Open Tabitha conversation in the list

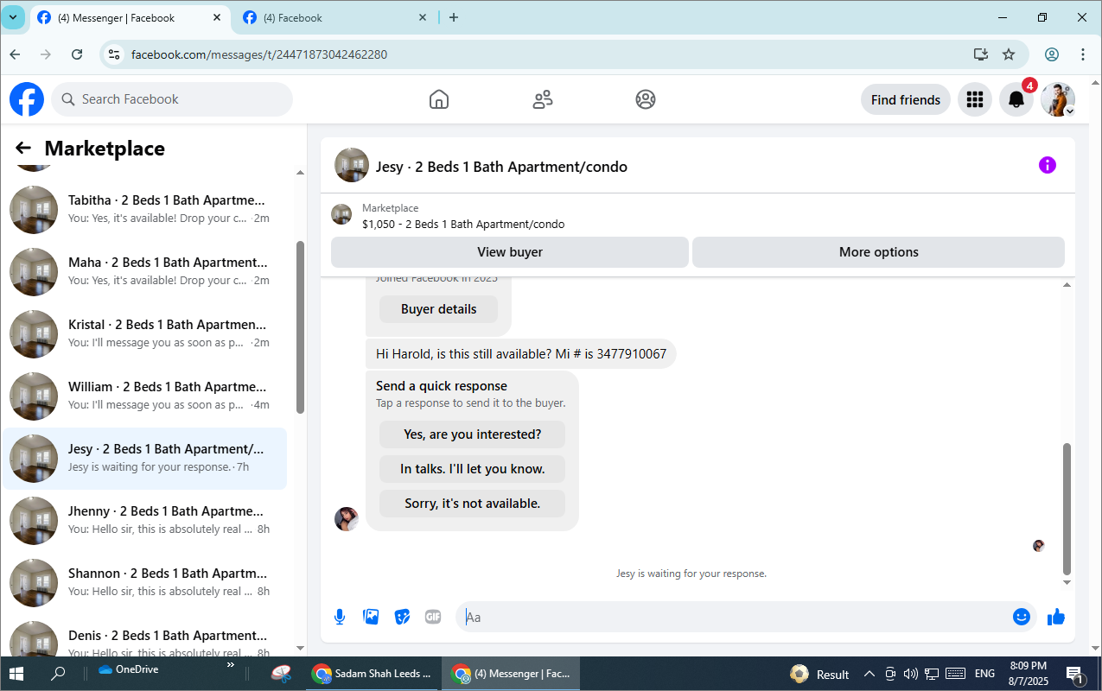click(145, 210)
